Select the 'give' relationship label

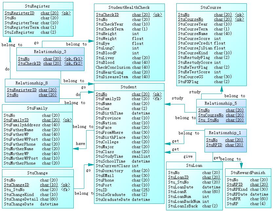(188, 156)
